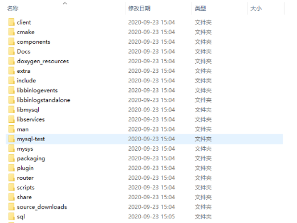Sort by the 名称 column header

pos(13,9)
